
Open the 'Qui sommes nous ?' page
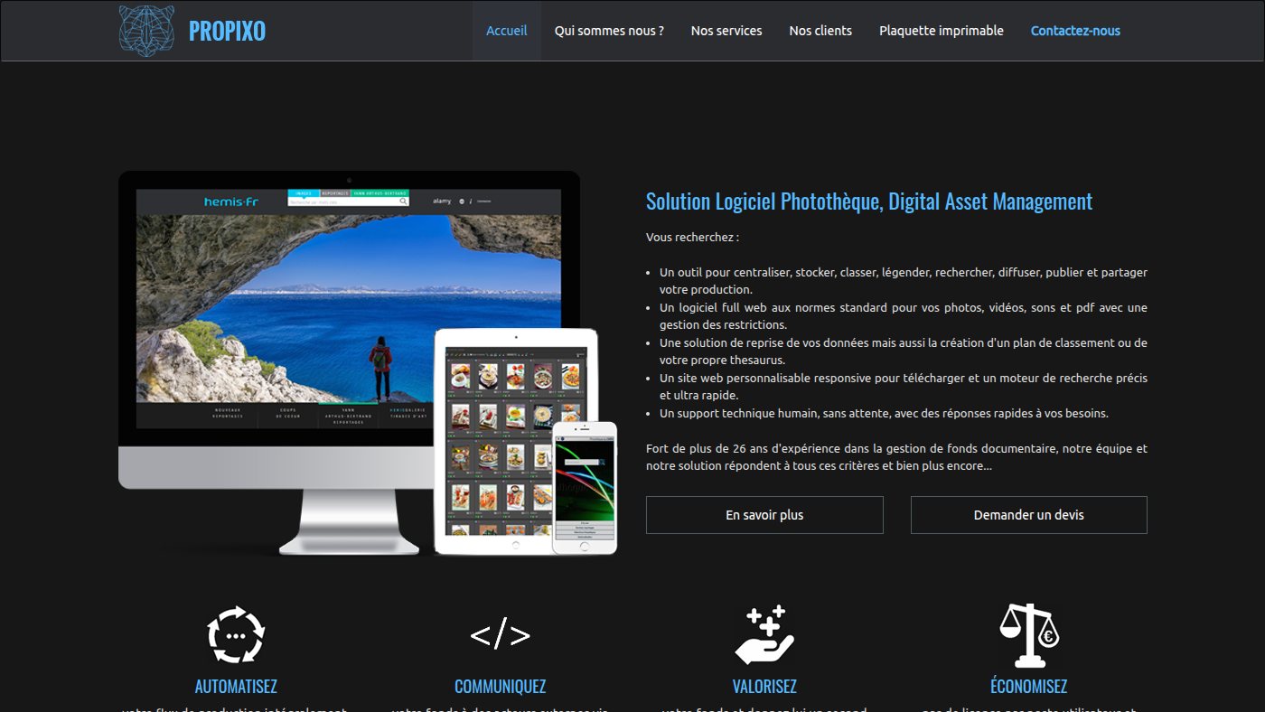coord(609,31)
